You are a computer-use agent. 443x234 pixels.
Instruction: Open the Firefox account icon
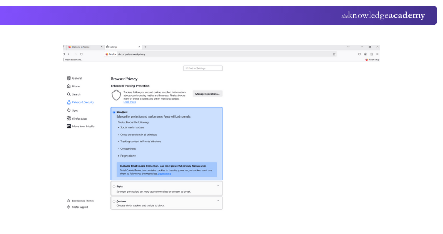365,54
